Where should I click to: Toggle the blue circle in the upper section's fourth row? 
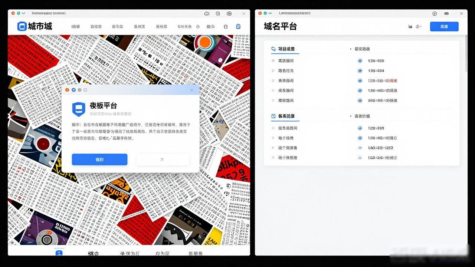point(360,90)
